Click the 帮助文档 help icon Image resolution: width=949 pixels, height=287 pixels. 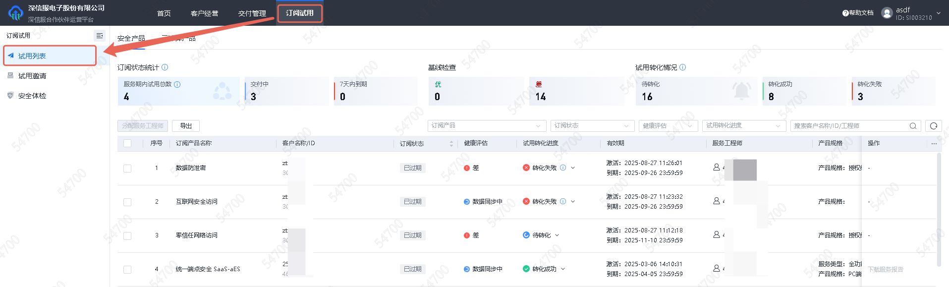(845, 13)
